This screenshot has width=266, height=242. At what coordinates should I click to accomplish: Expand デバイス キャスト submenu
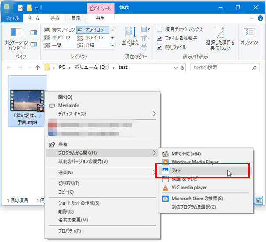pos(103,114)
